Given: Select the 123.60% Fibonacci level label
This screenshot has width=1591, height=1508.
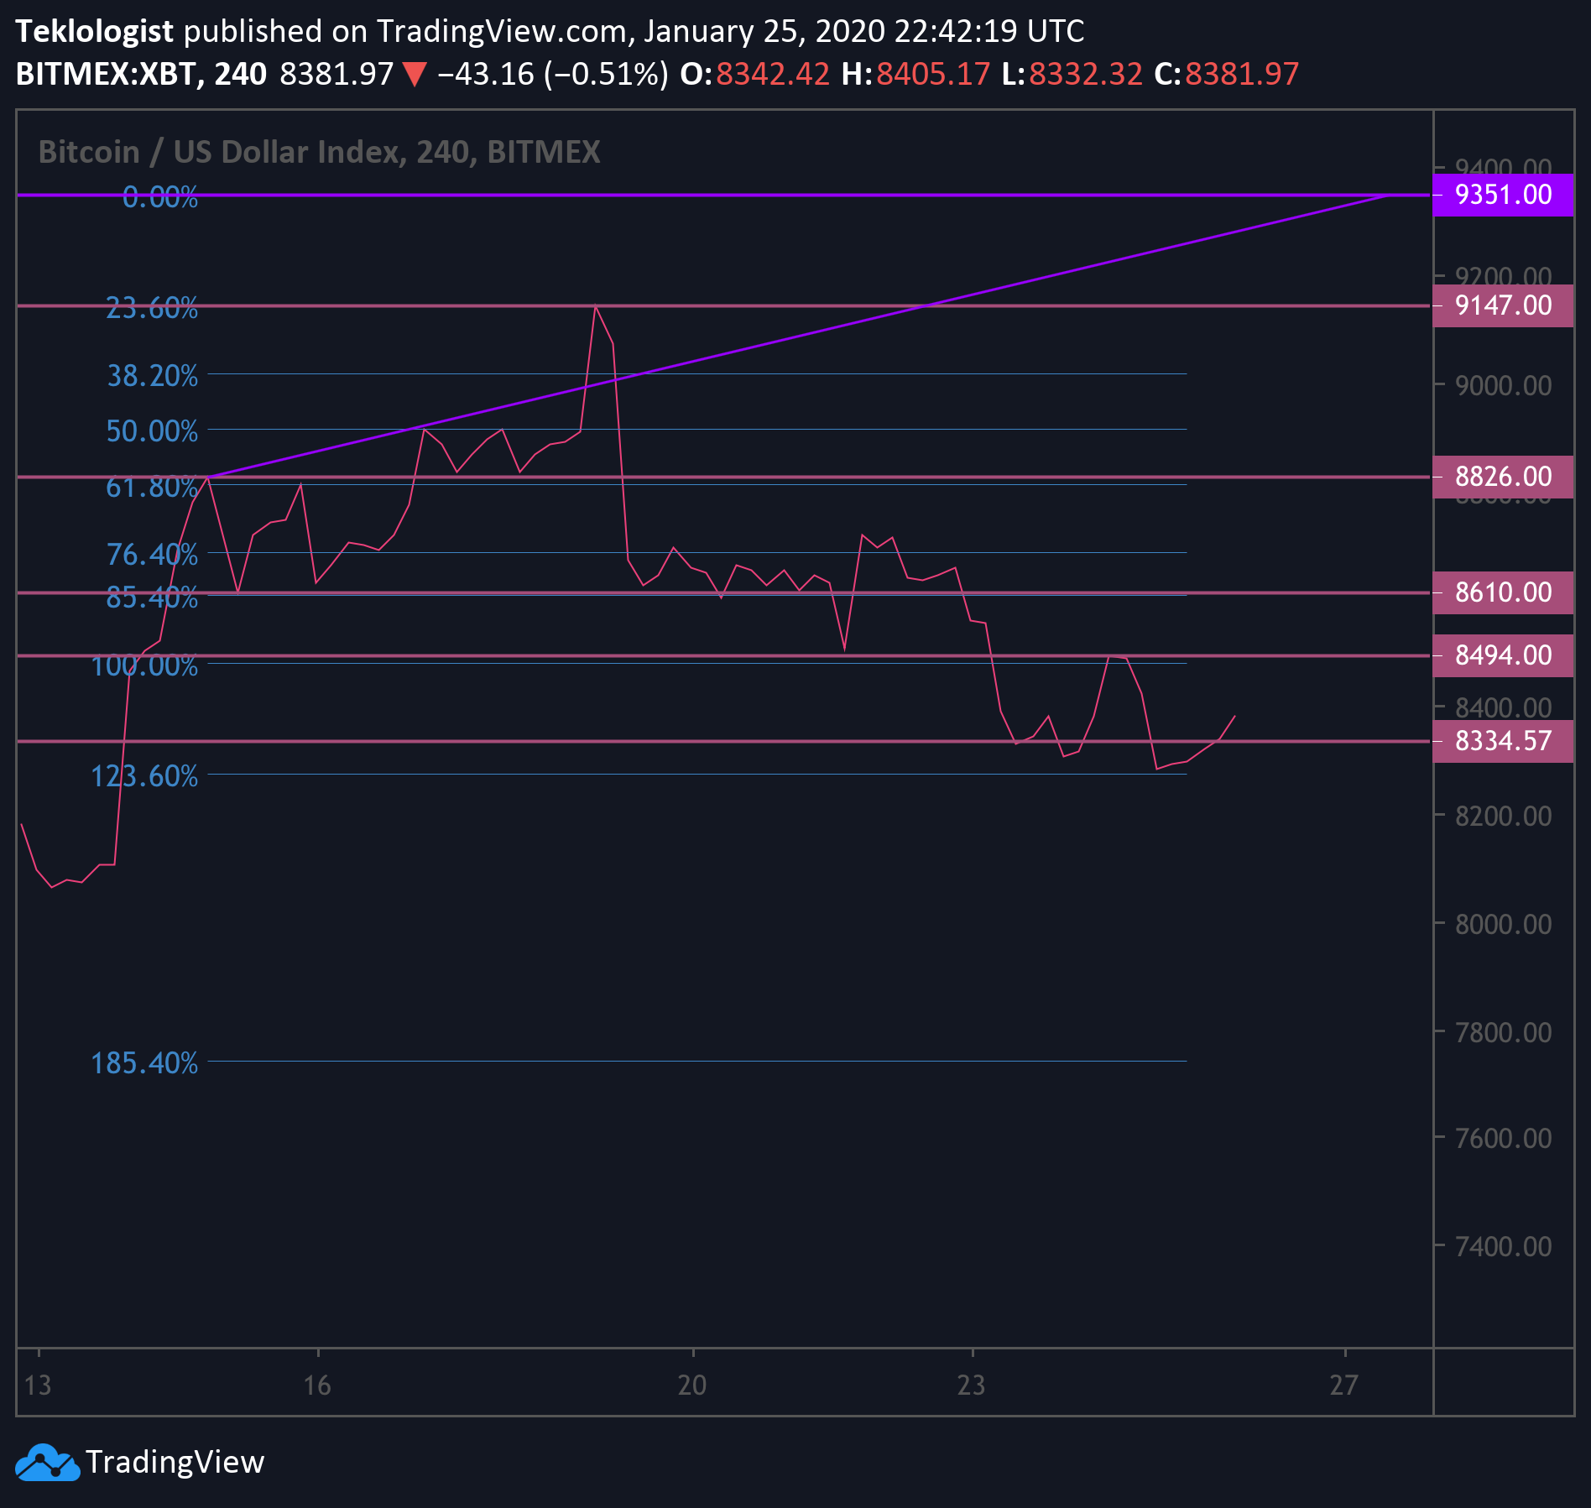Looking at the screenshot, I should click(144, 776).
